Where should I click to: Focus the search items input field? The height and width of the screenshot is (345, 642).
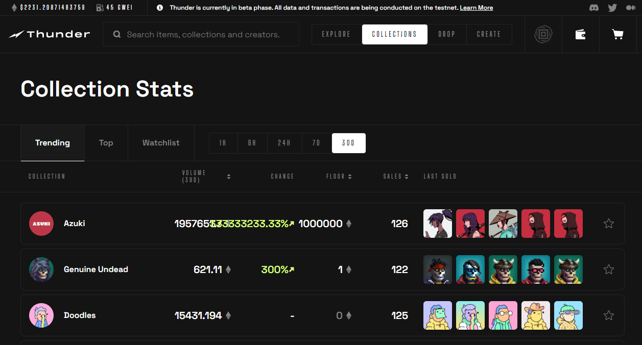[201, 34]
